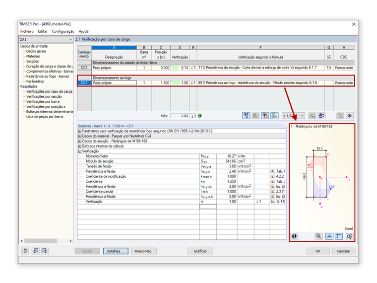Image resolution: width=377 pixels, height=283 pixels.
Task: Click the OK button
Action: coord(318,251)
